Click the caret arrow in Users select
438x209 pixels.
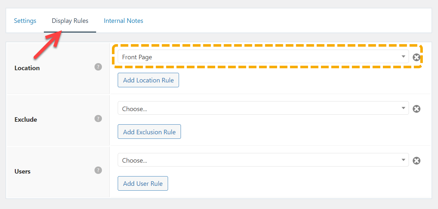(x=403, y=160)
